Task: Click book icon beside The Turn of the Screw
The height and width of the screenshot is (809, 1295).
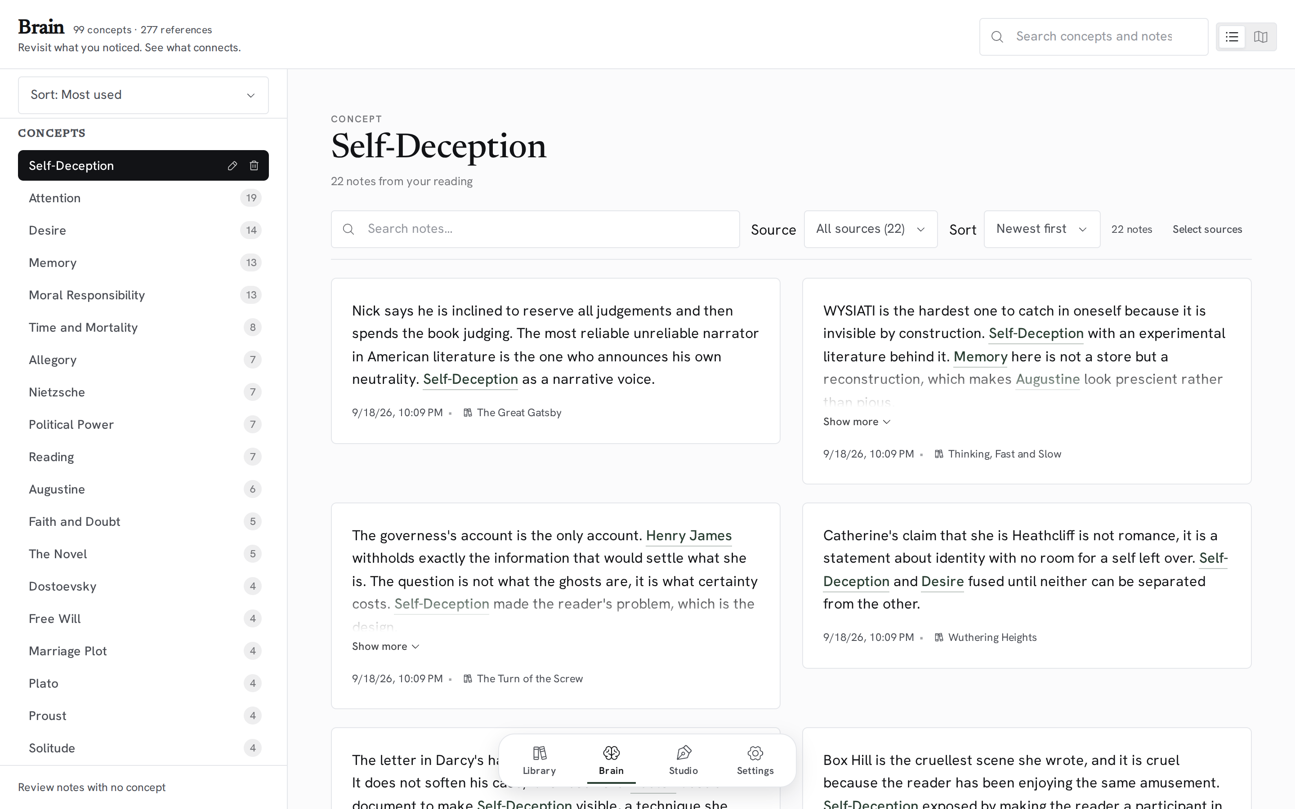Action: point(468,679)
